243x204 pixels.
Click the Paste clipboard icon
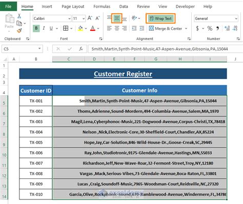click(10, 18)
